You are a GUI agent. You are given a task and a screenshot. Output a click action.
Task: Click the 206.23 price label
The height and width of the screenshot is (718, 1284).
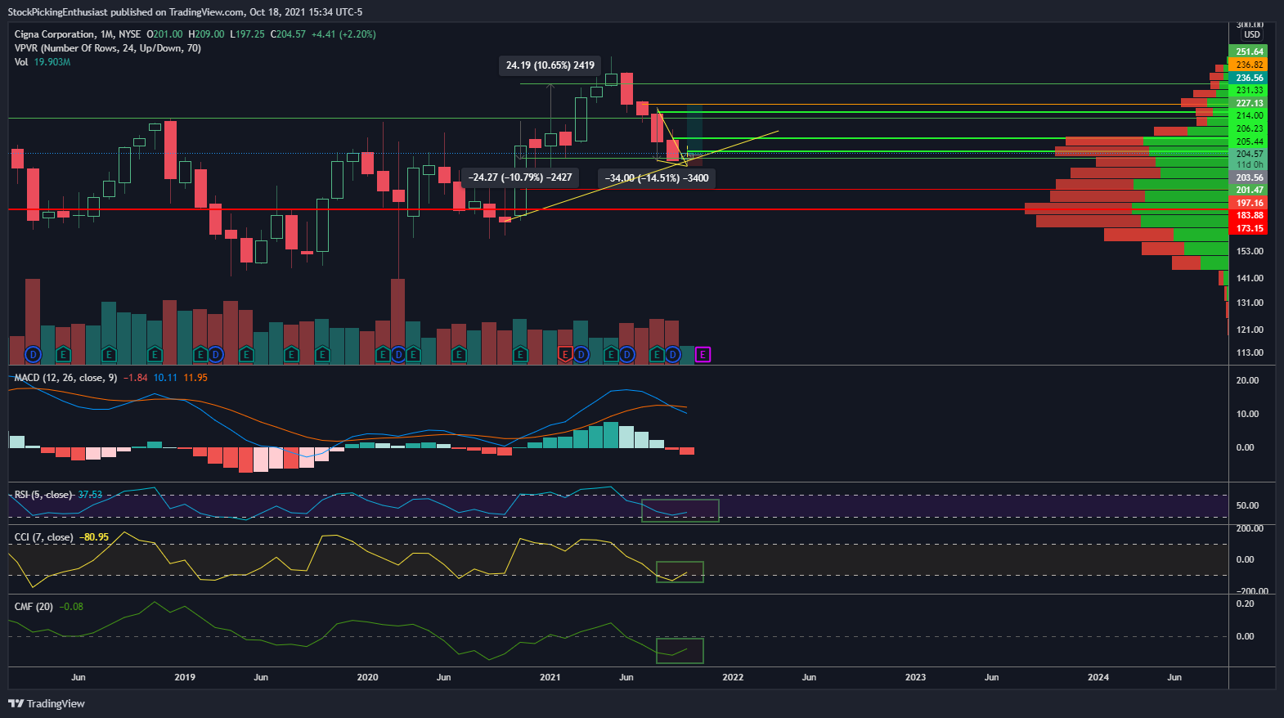point(1248,129)
